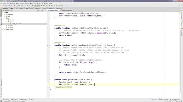This screenshot has height=102, width=183.
Task: Click the override gutter icon beside onOptionsItemSelected
Action: click(47, 45)
